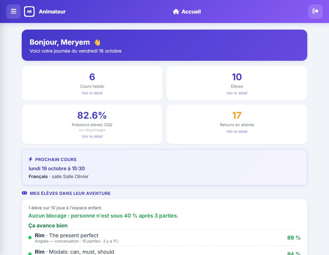
Task: Click the "lundi 19 octobre à 15:30" date
Action: tap(57, 169)
